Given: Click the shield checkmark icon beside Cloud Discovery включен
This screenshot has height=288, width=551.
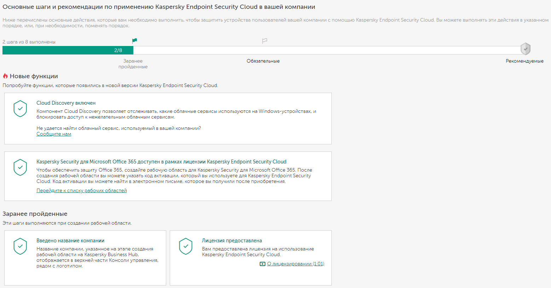Looking at the screenshot, I should point(20,109).
